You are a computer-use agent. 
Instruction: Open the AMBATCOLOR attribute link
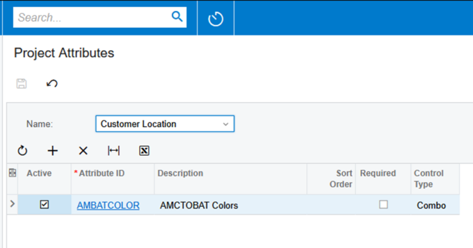tap(108, 205)
